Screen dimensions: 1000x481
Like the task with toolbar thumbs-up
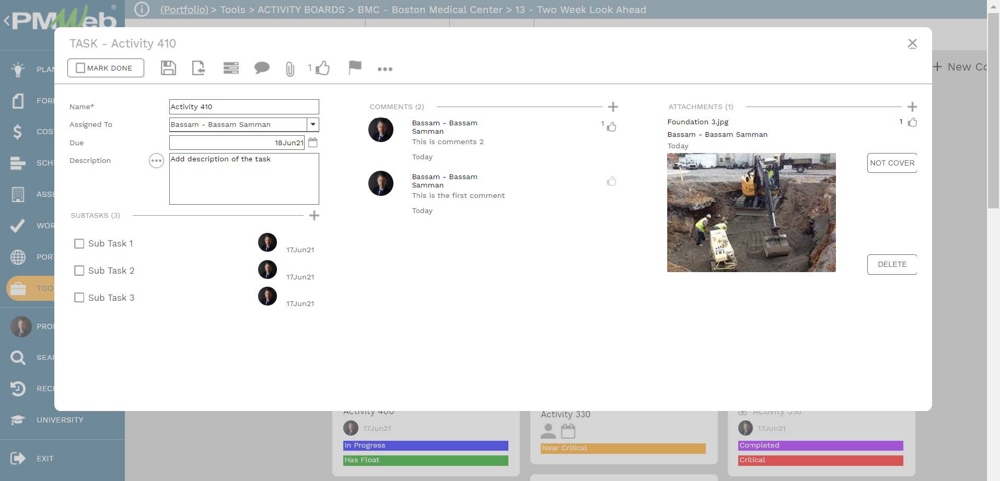coord(322,68)
